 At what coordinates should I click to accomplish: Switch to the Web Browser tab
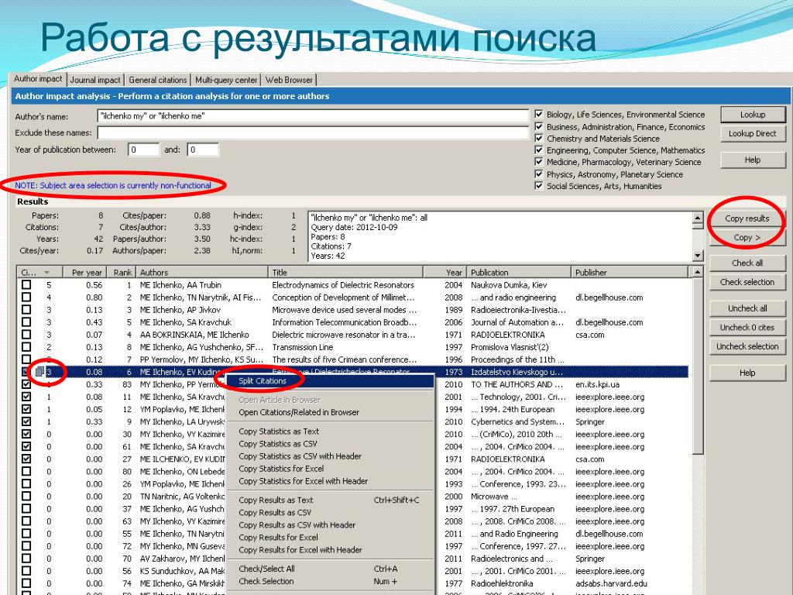(x=289, y=80)
